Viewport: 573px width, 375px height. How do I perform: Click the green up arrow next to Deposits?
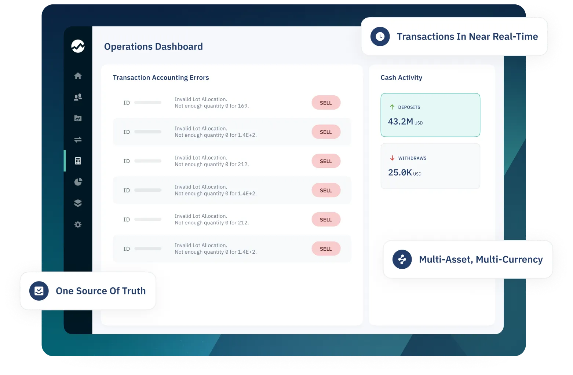[x=392, y=107]
